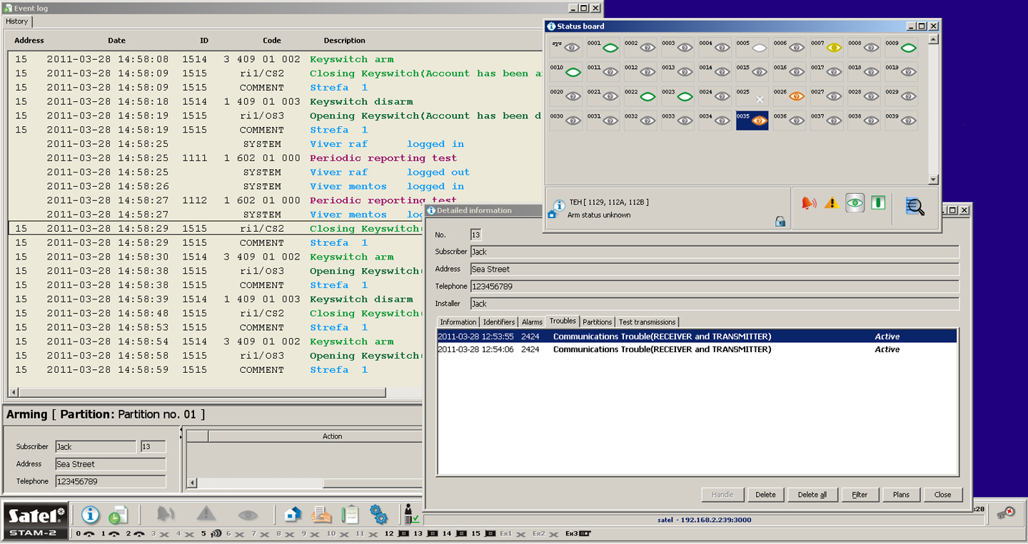Screen dimensions: 1028x544
Task: Open the blue gears configuration icon
Action: coord(378,514)
